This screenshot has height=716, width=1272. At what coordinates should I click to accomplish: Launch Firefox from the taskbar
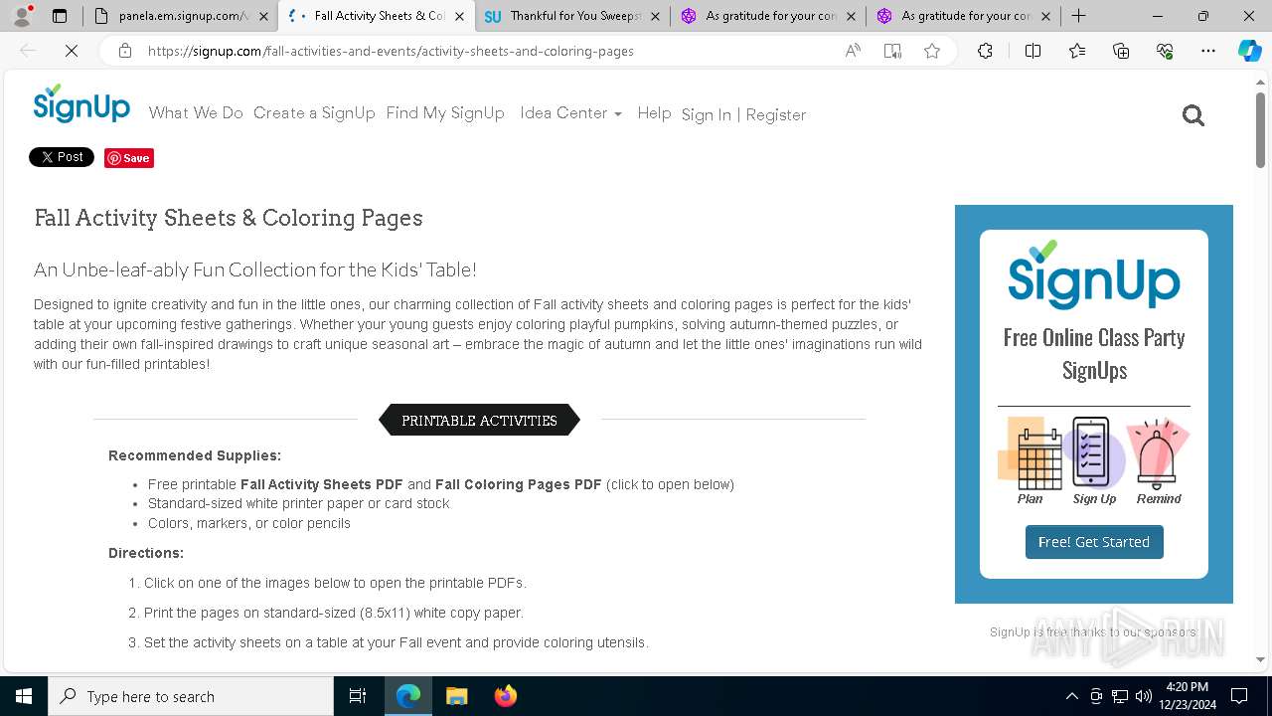click(506, 696)
